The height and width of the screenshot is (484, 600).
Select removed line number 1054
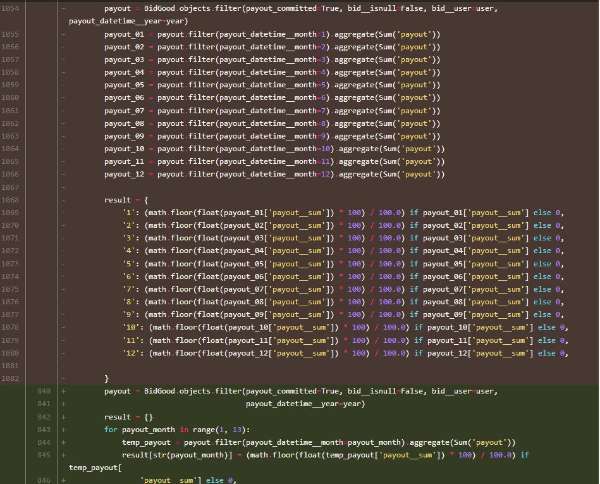tap(10, 8)
